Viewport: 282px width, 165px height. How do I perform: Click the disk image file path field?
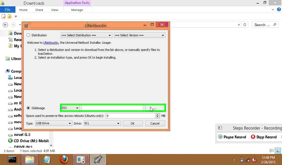(112, 108)
